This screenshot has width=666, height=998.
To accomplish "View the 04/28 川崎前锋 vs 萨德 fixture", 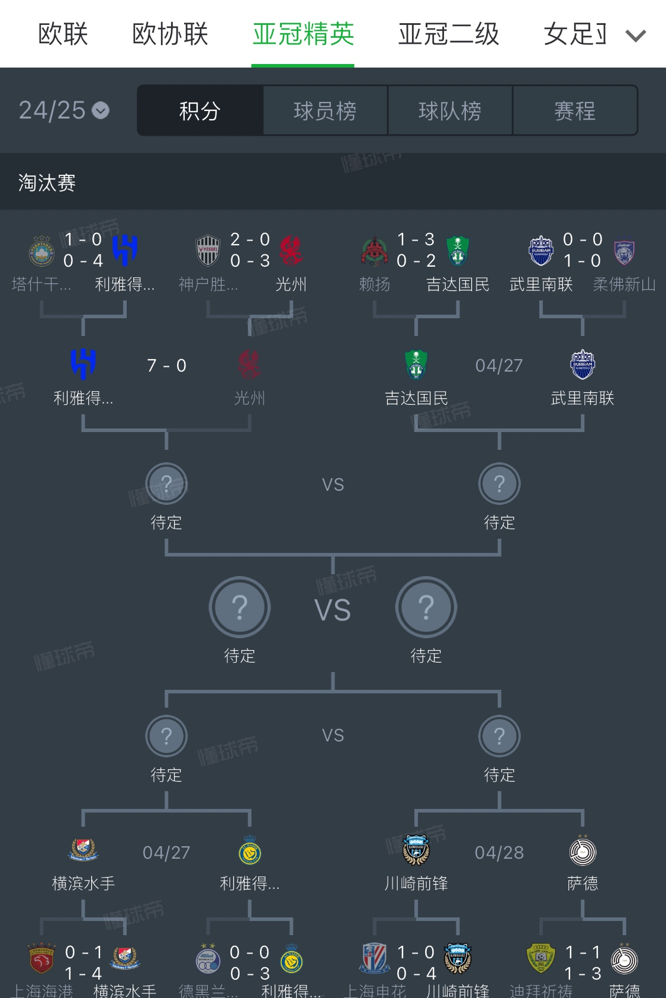I will pyautogui.click(x=500, y=852).
